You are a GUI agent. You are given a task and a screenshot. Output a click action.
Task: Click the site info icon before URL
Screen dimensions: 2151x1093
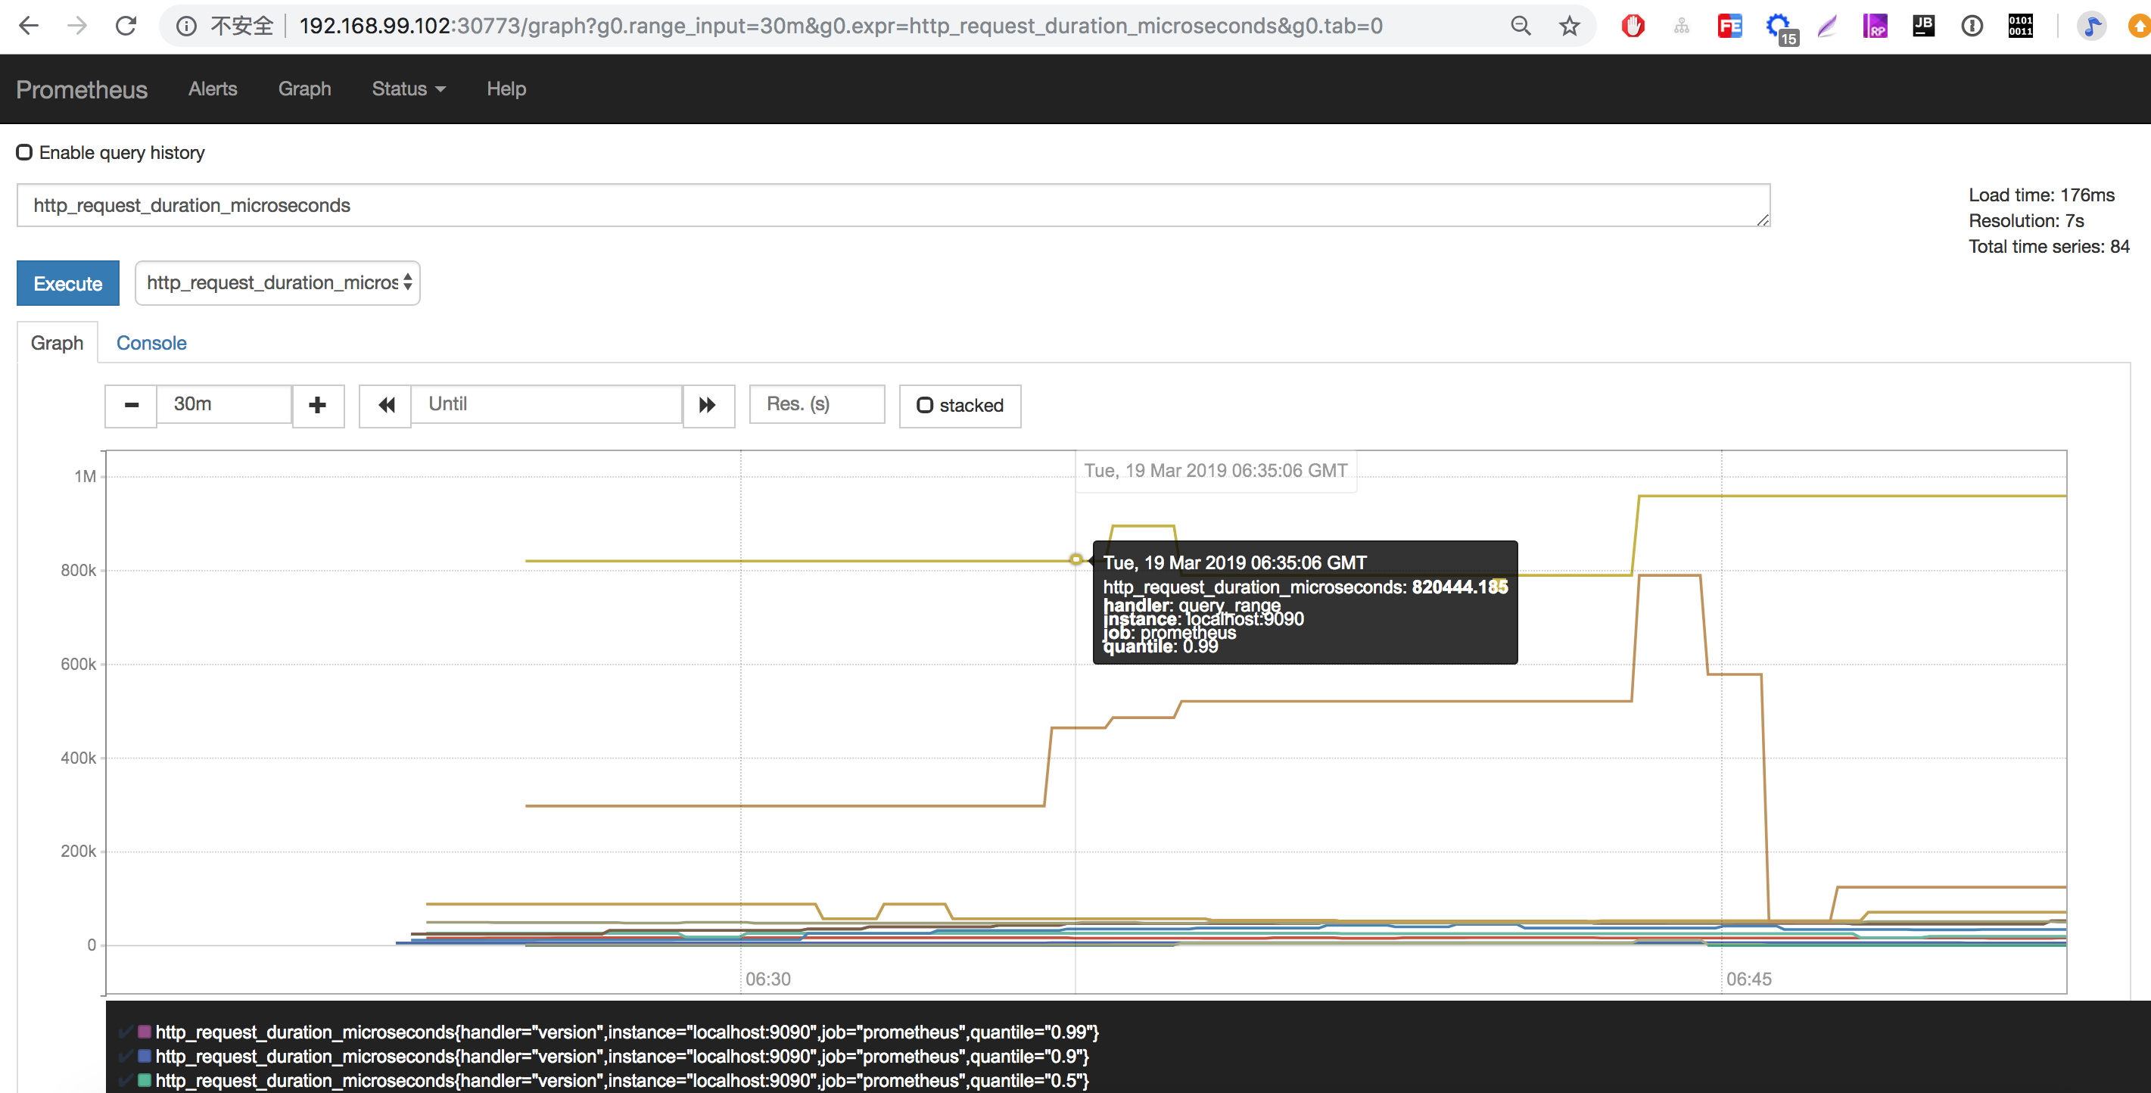point(186,26)
